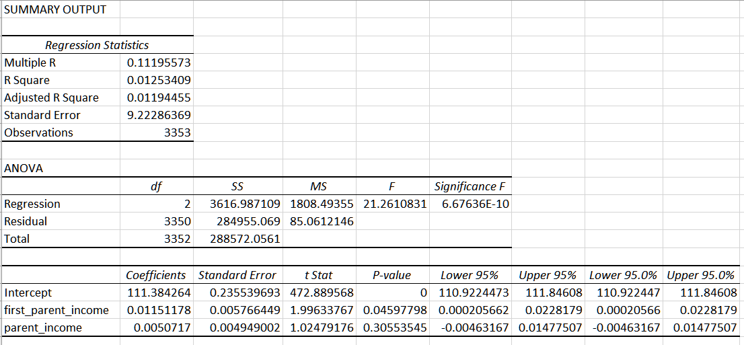Viewport: 744px width, 345px height.
Task: Select the Observations label cell
Action: coord(61,132)
